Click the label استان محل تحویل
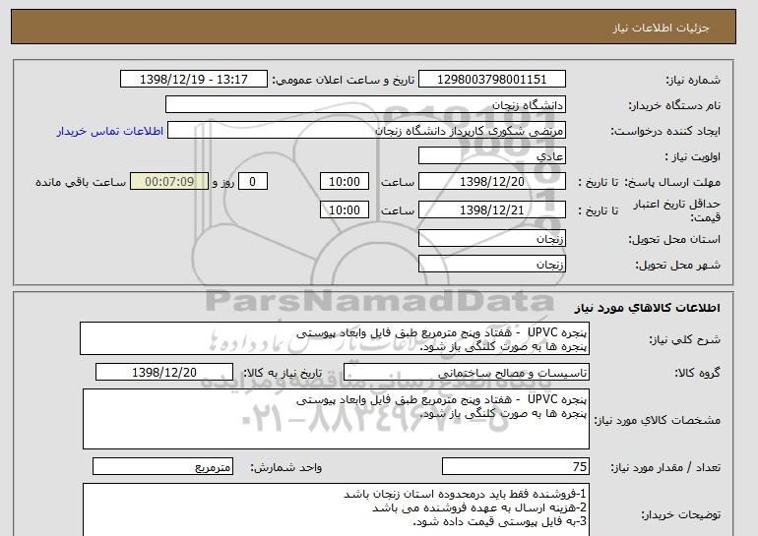This screenshot has height=536, width=758. [674, 239]
